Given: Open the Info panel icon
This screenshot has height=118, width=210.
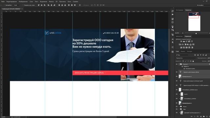Looking at the screenshot, I should coord(173,22).
